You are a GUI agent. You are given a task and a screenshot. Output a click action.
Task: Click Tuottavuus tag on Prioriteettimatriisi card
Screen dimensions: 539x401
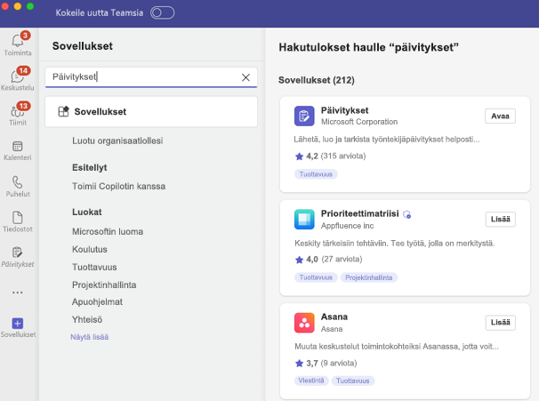(x=316, y=277)
